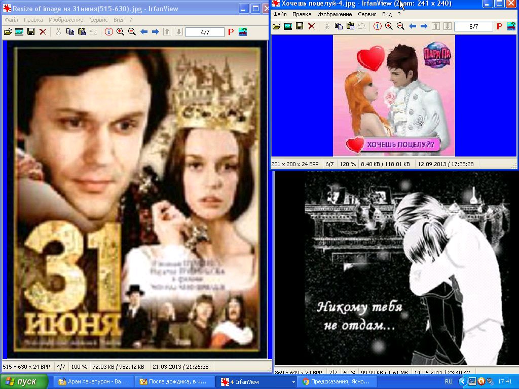Expand hidden tray icons chevron
This screenshot has width=519, height=389.
coord(462,381)
